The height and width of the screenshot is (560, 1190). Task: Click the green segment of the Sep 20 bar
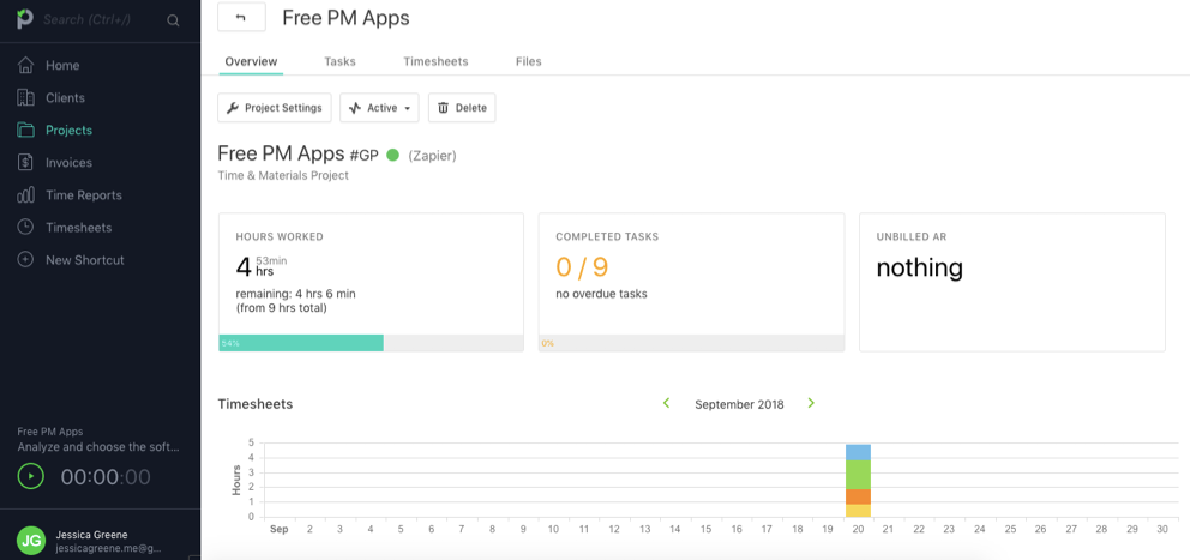point(858,474)
